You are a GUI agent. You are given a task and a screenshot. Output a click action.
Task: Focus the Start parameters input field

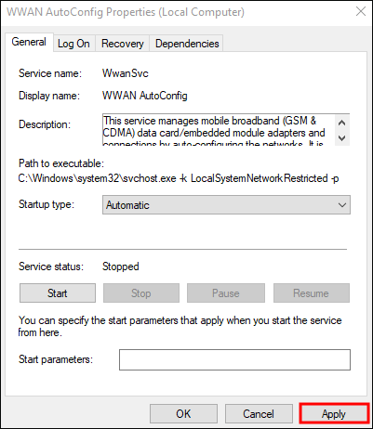(234, 359)
